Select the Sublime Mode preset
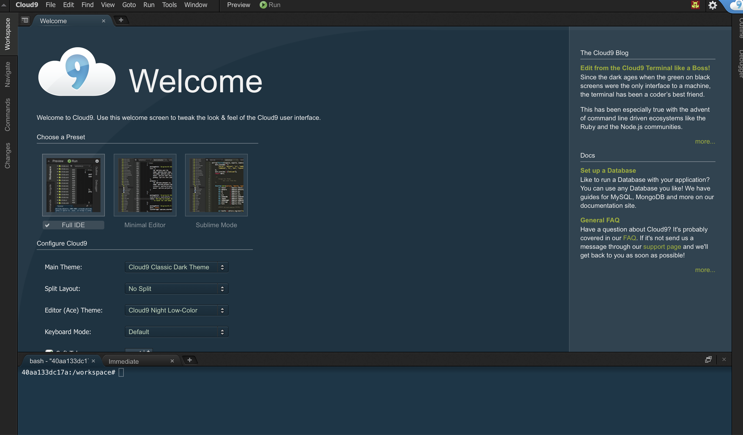 [216, 185]
